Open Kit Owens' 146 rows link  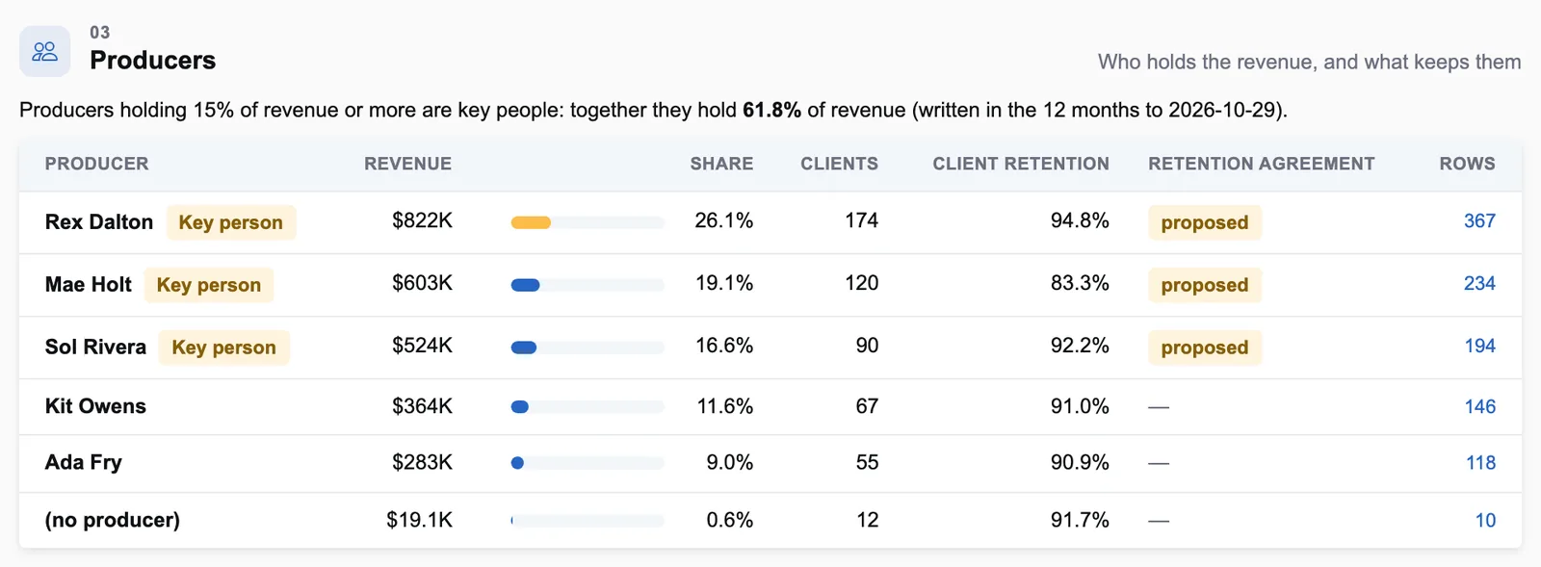click(x=1479, y=407)
